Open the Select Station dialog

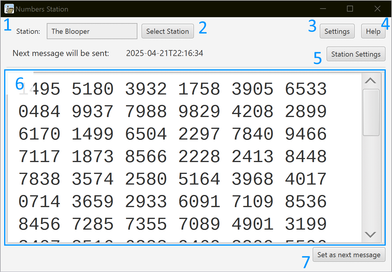[168, 31]
